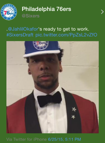The width and height of the screenshot is (105, 143).
Task: Select the @Sixers handle
Action: point(31,16)
